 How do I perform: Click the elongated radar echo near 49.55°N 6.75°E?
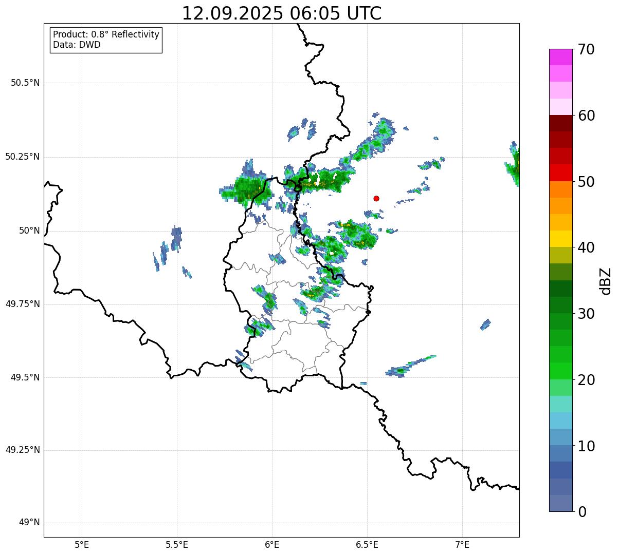click(x=410, y=366)
